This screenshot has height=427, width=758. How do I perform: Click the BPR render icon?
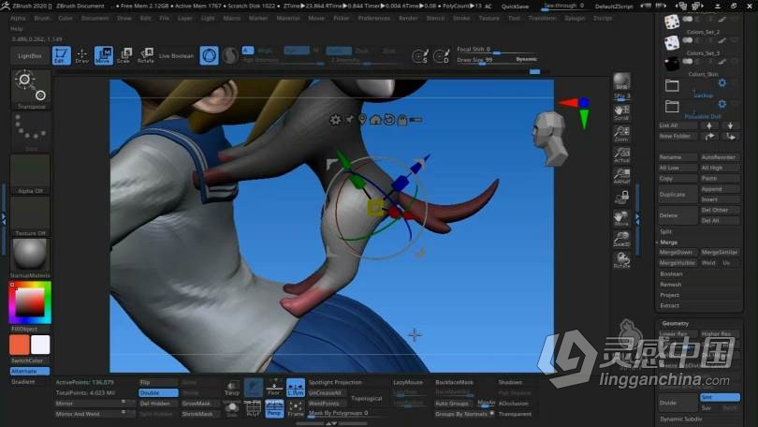[621, 81]
